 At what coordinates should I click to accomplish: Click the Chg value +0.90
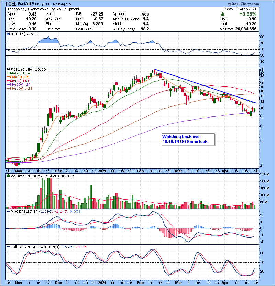[251, 19]
